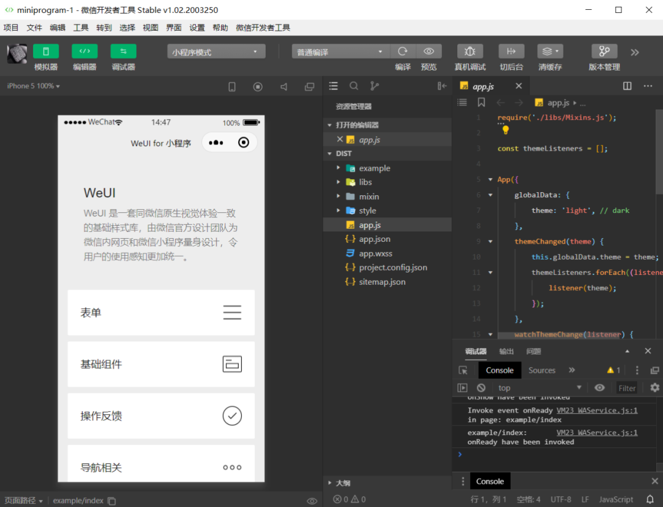
Task: Click the clear console icon
Action: point(481,388)
